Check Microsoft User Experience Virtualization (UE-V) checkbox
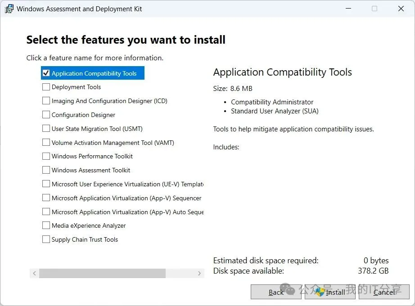This screenshot has width=415, height=306. [46, 184]
